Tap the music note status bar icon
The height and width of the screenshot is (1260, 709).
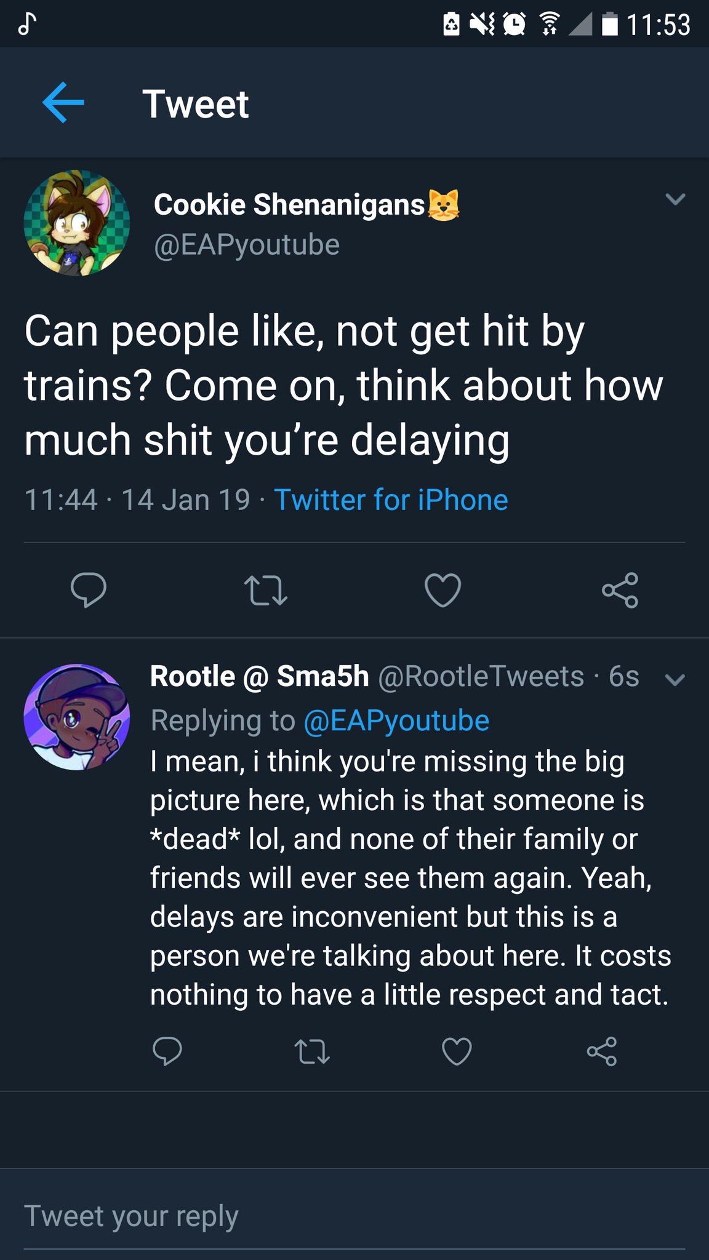click(x=26, y=24)
